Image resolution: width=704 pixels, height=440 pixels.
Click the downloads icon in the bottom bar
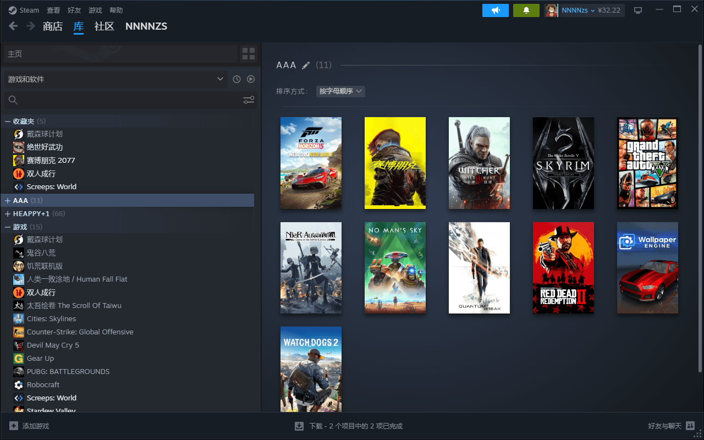[x=299, y=426]
